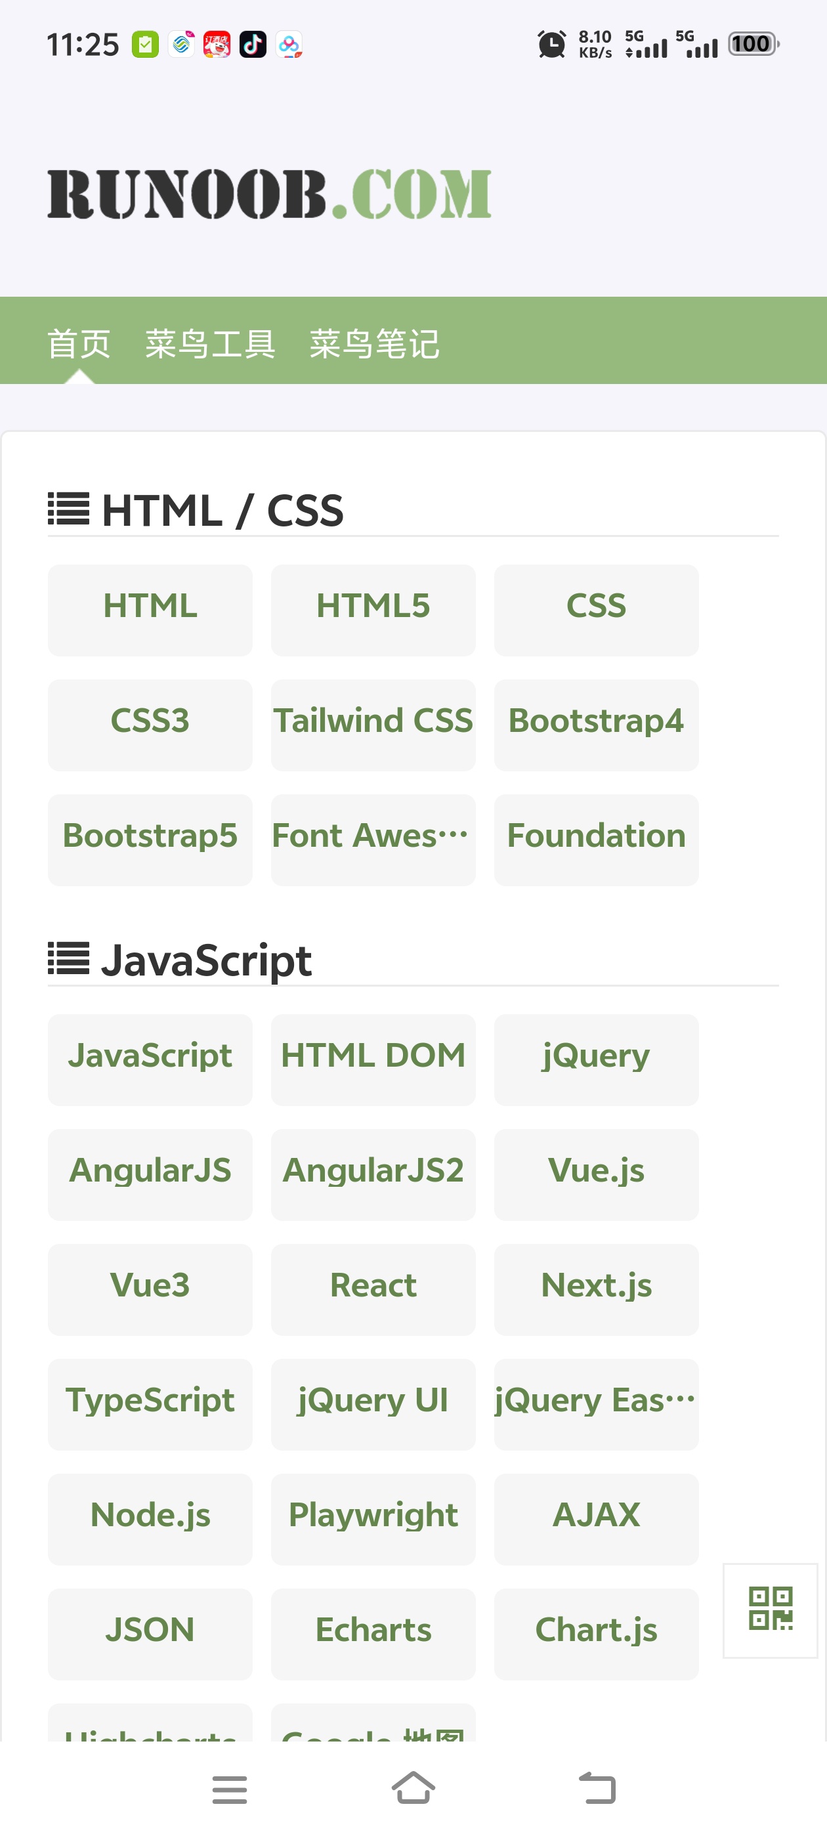Tap the HTML / CSS section heading
The width and height of the screenshot is (827, 1838).
pos(223,510)
